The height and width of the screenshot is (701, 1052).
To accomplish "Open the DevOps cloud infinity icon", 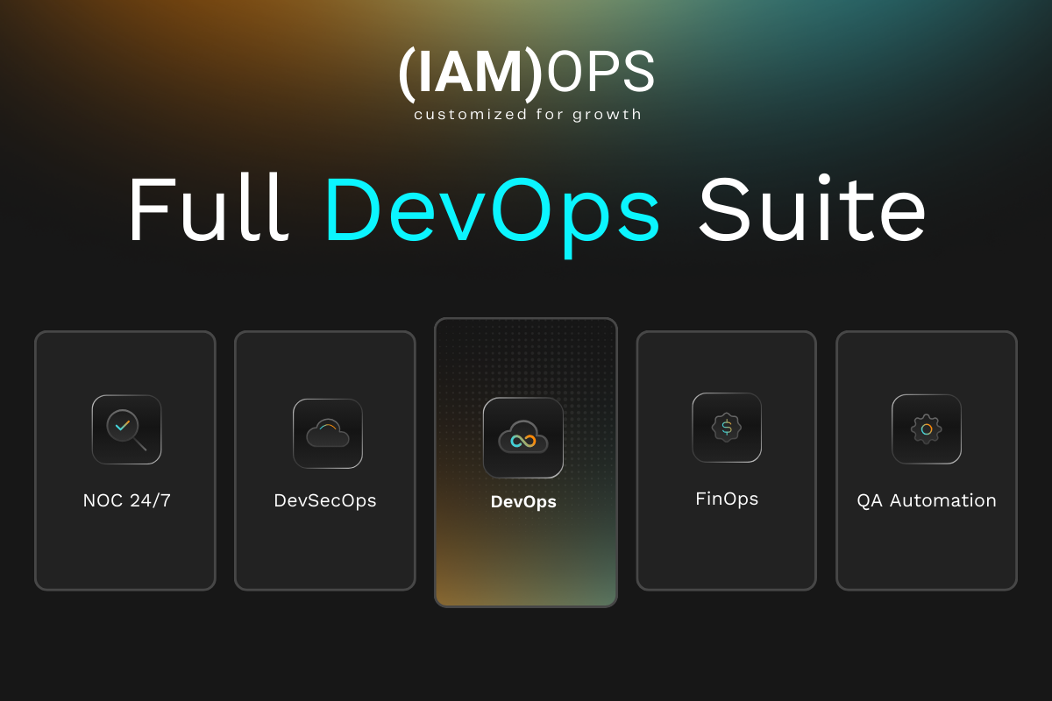I will pos(523,437).
